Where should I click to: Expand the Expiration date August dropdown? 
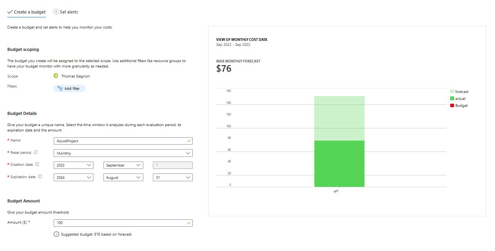click(123, 177)
